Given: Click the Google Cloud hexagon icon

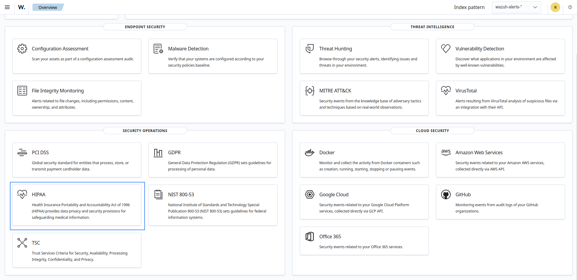Looking at the screenshot, I should pos(309,194).
